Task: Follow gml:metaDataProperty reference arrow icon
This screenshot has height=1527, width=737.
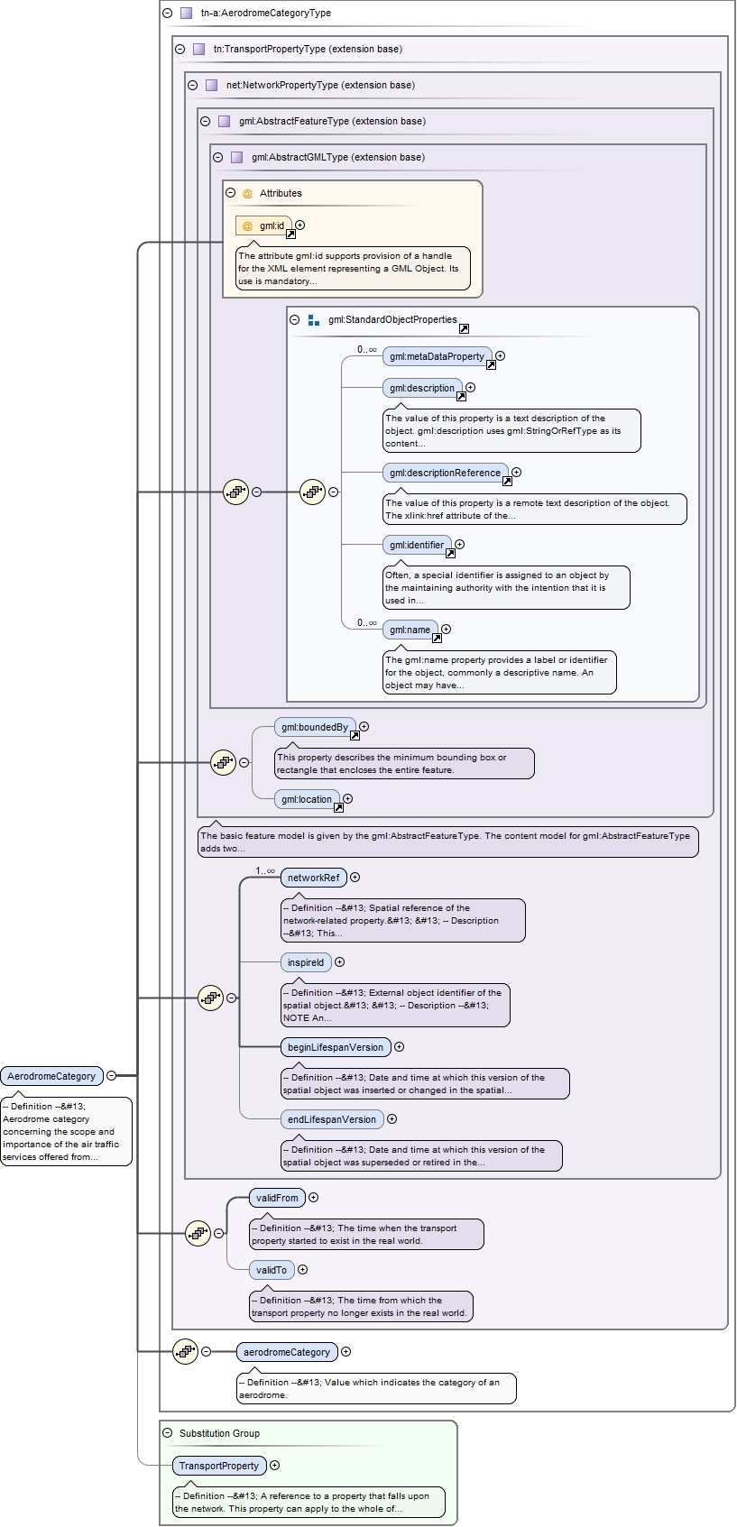Action: tap(491, 365)
